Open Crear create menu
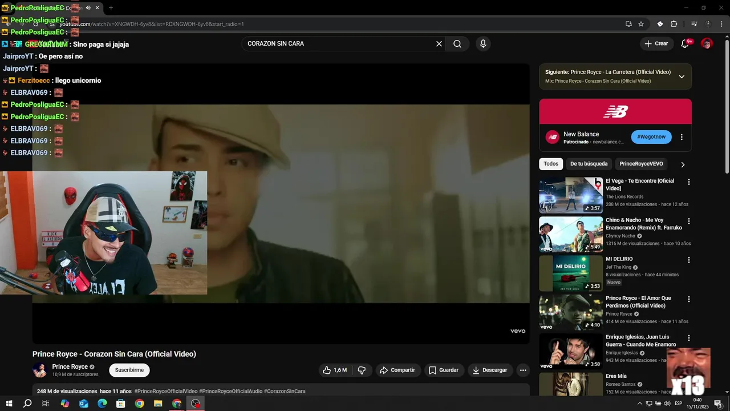Image resolution: width=730 pixels, height=411 pixels. coord(656,43)
